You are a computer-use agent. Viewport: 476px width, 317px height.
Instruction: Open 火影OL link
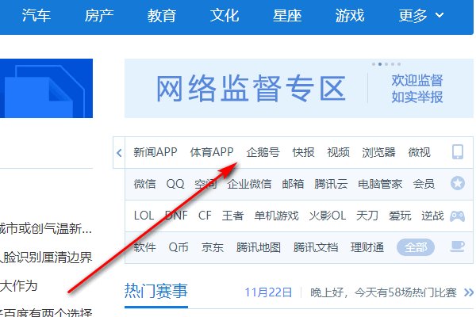click(328, 216)
